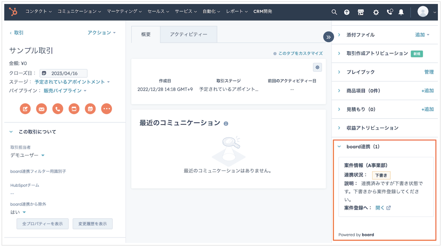This screenshot has height=249, width=444.
Task: Click the クローズ日 date field
Action: click(64, 73)
